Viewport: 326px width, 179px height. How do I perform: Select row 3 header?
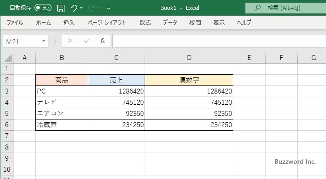pyautogui.click(x=7, y=91)
